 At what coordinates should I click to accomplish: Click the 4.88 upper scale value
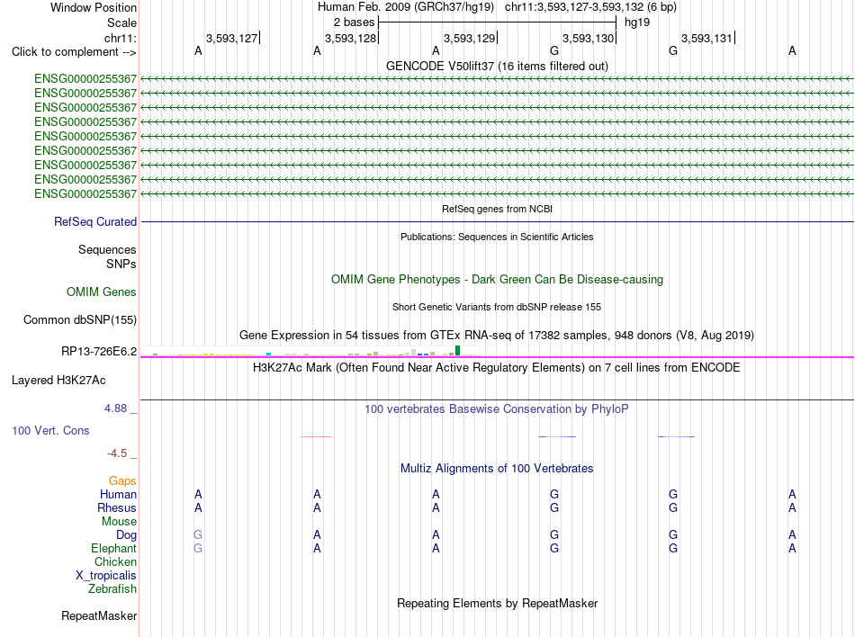pyautogui.click(x=115, y=408)
